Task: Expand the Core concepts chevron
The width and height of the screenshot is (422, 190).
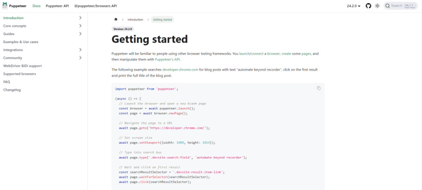Action: click(80, 26)
